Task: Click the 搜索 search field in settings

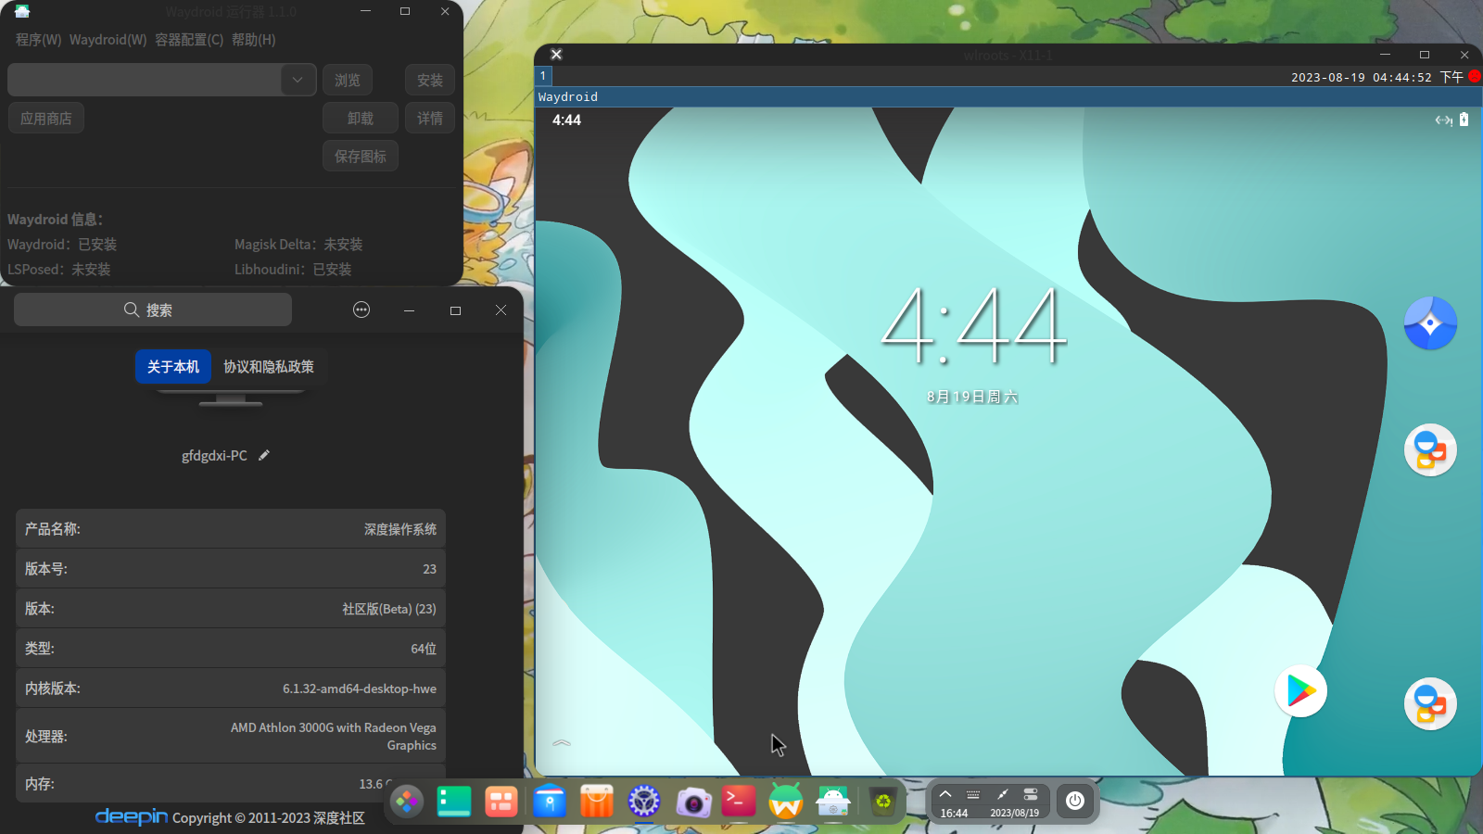Action: [153, 310]
